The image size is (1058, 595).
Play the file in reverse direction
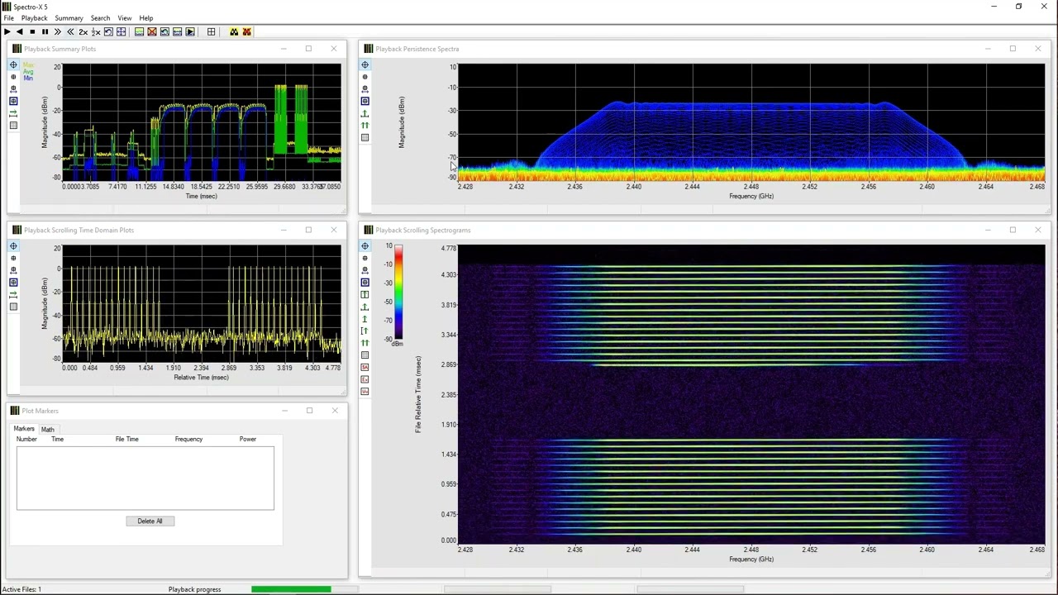click(x=20, y=31)
